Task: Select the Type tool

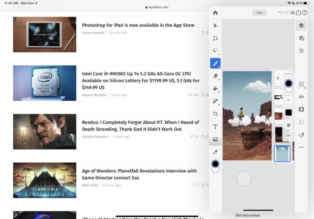Action: [x=215, y=126]
